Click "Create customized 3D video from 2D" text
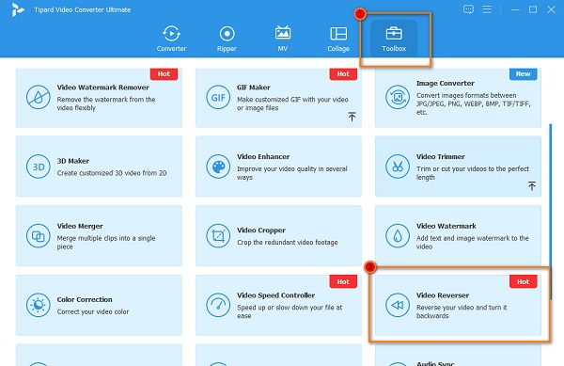Screen dimensions: 564x366 tap(112, 173)
